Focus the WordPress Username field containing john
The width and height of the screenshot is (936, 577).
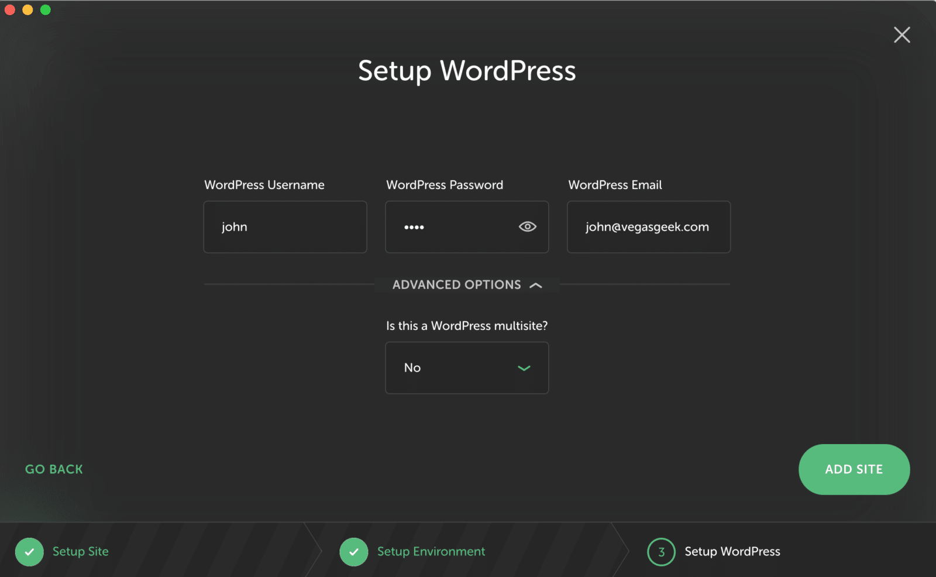[285, 227]
